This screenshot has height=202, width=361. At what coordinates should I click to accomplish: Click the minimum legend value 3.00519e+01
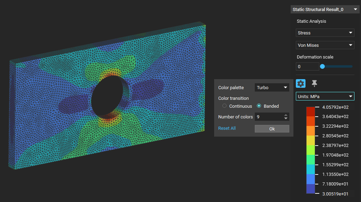(x=335, y=194)
